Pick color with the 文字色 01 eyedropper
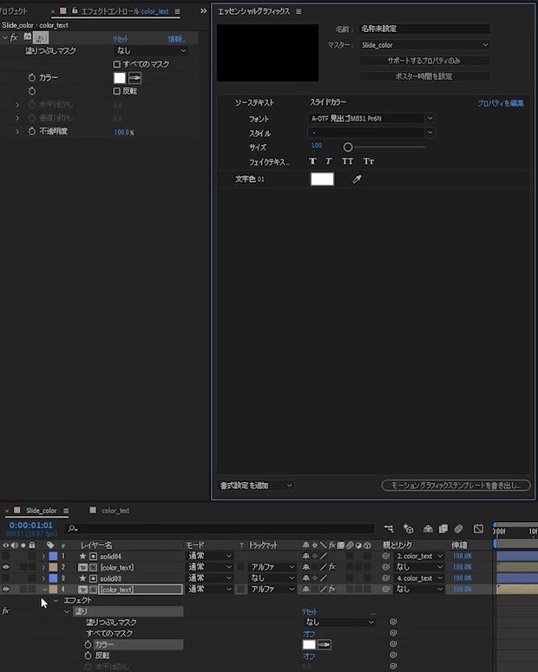Image resolution: width=538 pixels, height=672 pixels. (x=357, y=179)
